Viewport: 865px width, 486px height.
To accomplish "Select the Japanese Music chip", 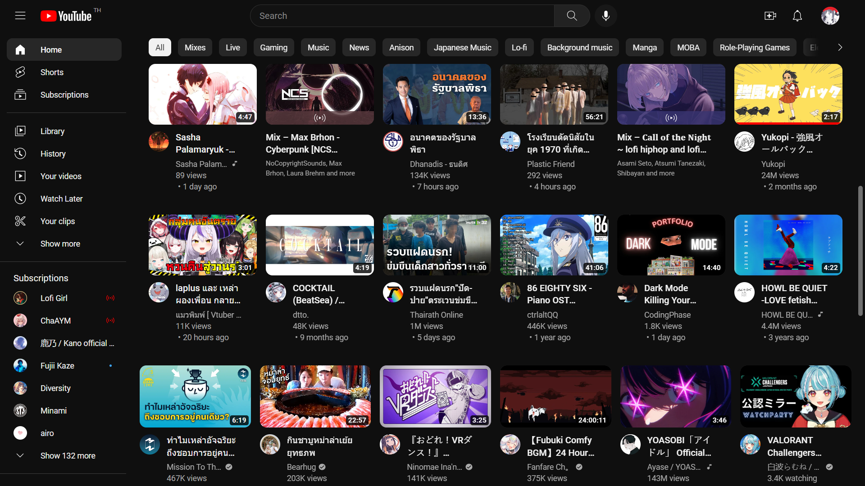I will [462, 47].
